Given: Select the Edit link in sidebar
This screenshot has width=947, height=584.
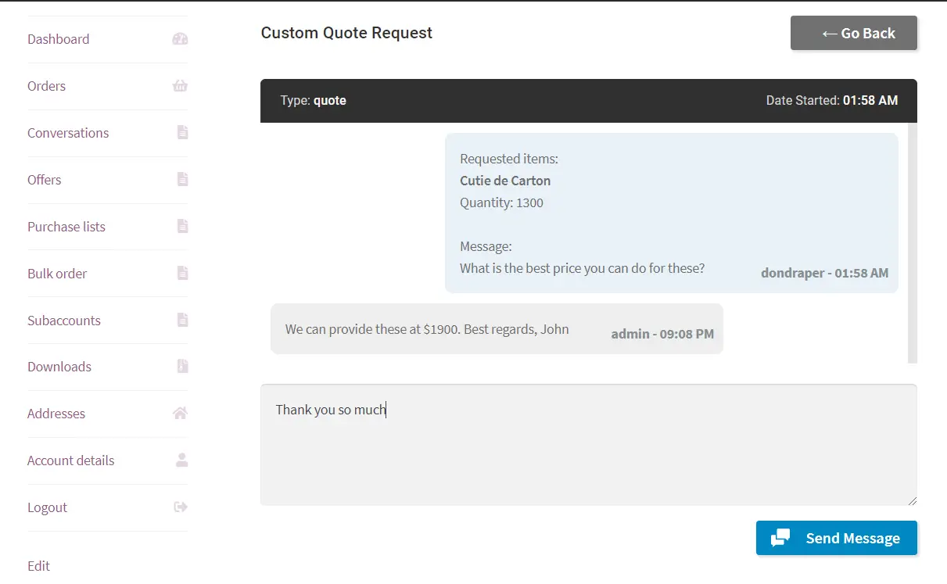Looking at the screenshot, I should [38, 566].
